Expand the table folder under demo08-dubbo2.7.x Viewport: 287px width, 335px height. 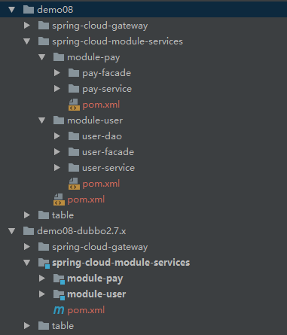(x=27, y=326)
